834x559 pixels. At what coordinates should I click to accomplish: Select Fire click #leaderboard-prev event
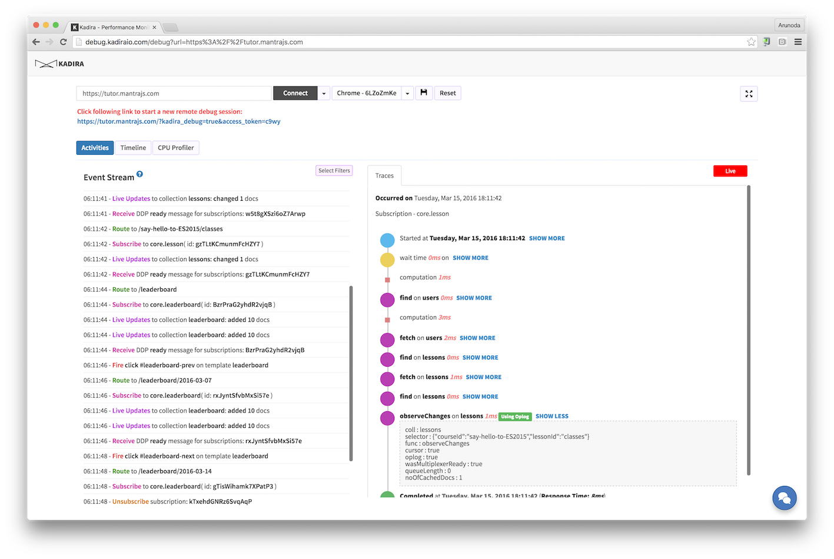(216, 365)
